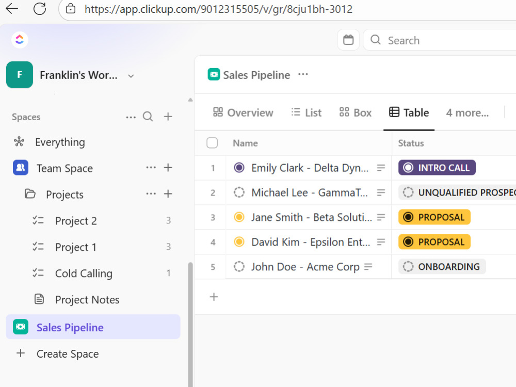This screenshot has height=387, width=516.
Task: Click the green Sales Pipeline header icon
Action: point(214,74)
